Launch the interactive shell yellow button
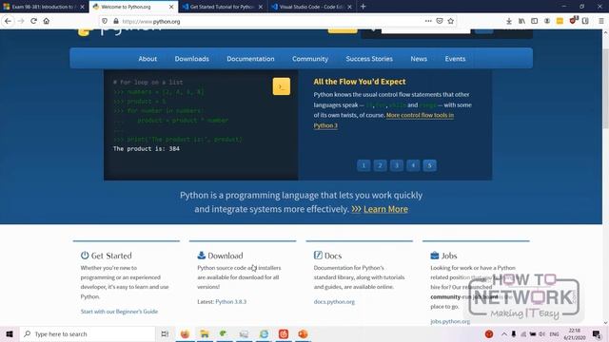The height and width of the screenshot is (342, 609). [282, 86]
